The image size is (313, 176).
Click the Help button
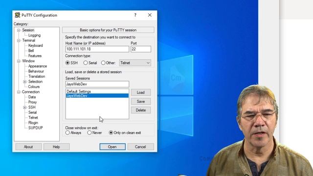pyautogui.click(x=56, y=147)
